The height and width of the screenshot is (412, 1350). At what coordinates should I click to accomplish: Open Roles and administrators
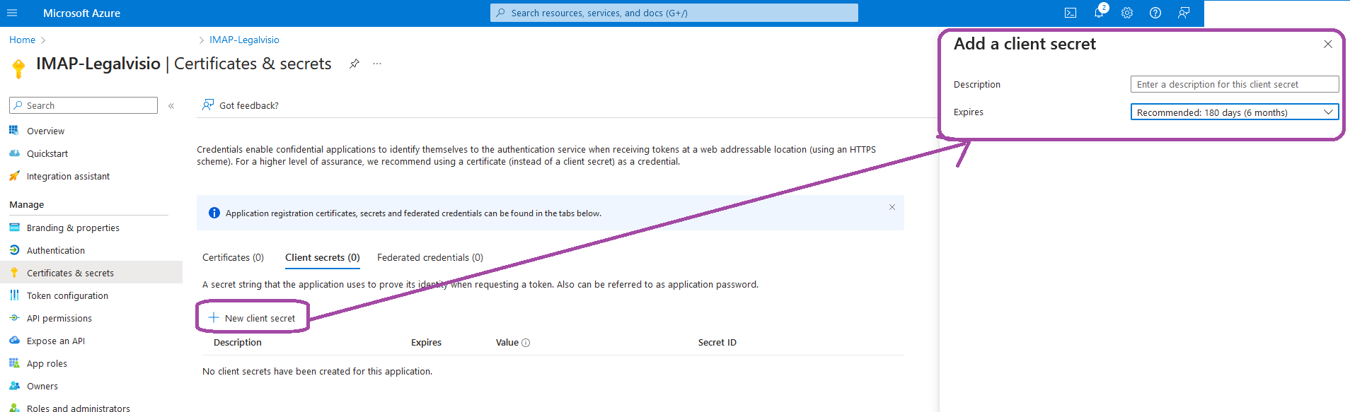79,408
